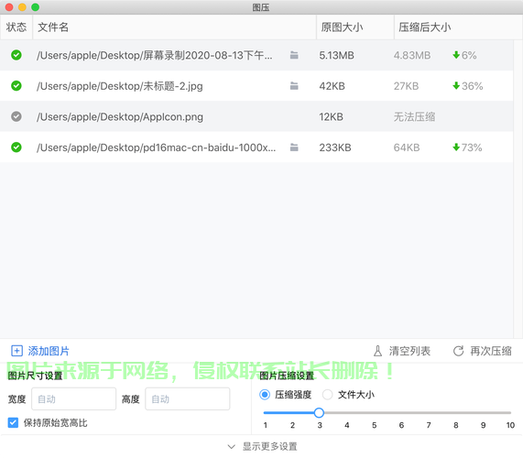Click the plus icon beside 添加图片
The image size is (523, 458).
click(16, 351)
